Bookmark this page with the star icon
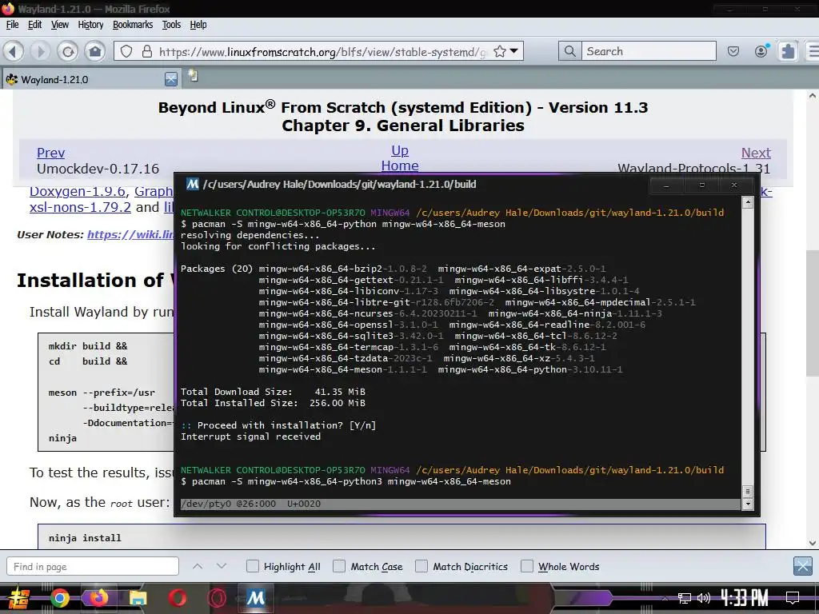This screenshot has height=614, width=819. click(x=500, y=51)
